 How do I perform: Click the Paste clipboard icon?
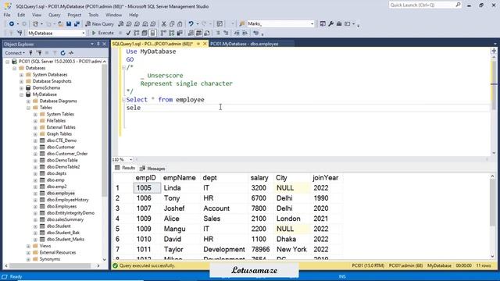pos(180,24)
